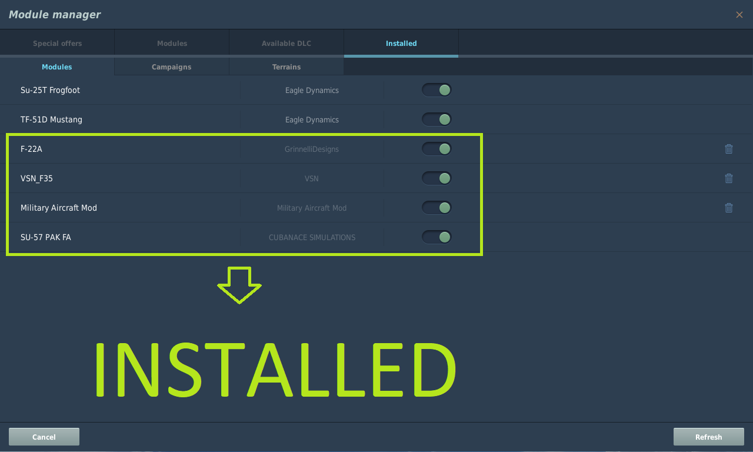Click Military Aircraft Mod developer label

click(312, 208)
